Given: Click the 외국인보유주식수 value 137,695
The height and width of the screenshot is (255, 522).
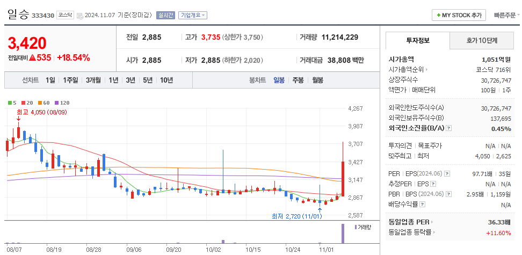Looking at the screenshot, I should click(x=501, y=119).
